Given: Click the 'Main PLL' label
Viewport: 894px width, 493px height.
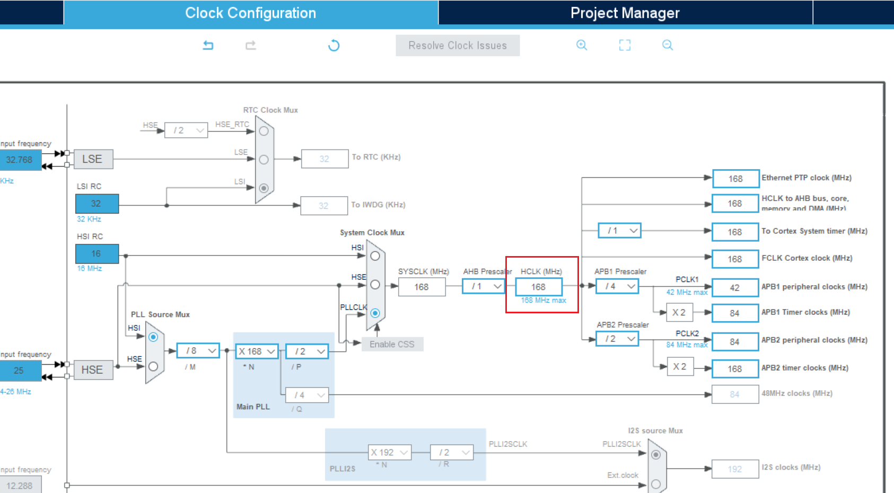Looking at the screenshot, I should pyautogui.click(x=253, y=407).
